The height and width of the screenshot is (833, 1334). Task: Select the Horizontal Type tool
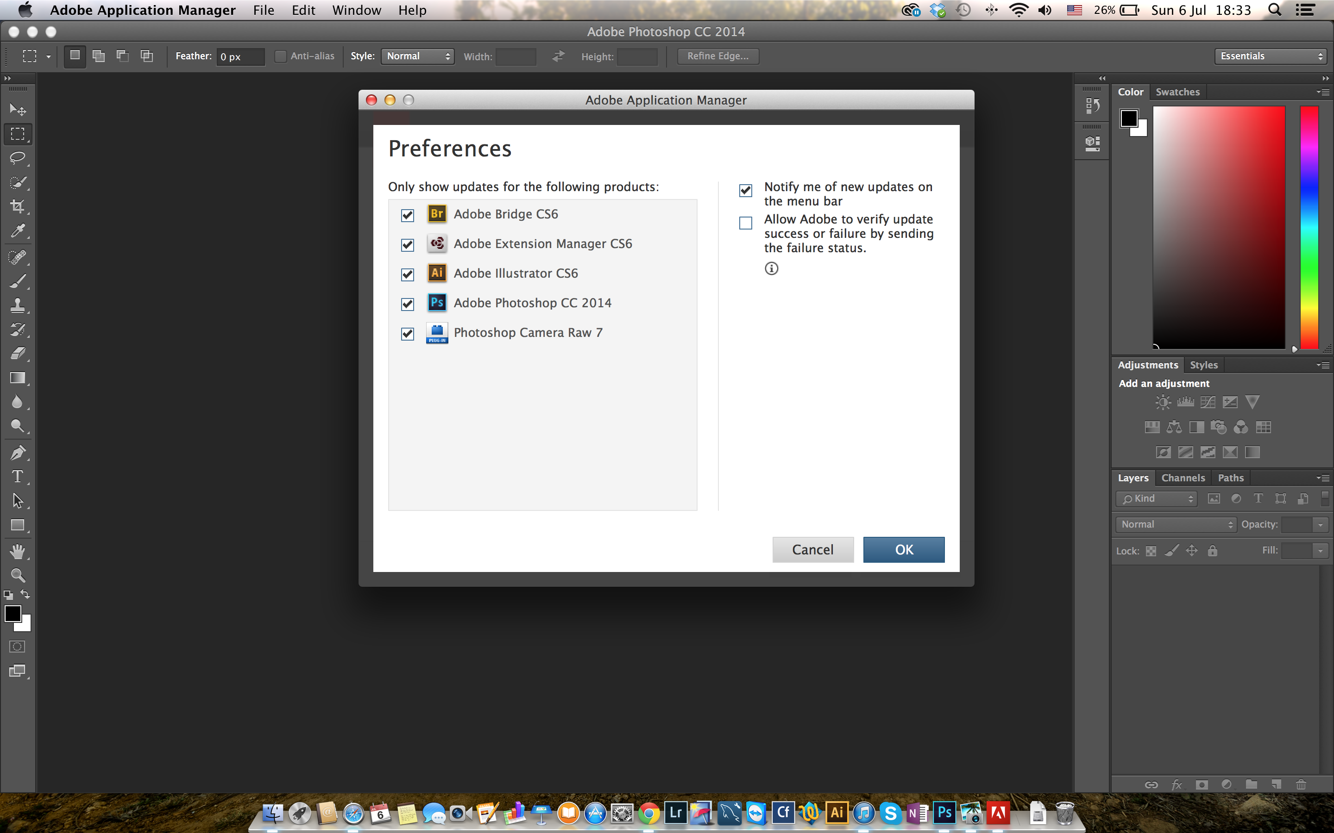pyautogui.click(x=18, y=477)
